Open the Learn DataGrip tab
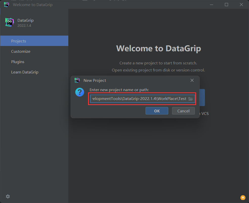 pyautogui.click(x=34, y=72)
